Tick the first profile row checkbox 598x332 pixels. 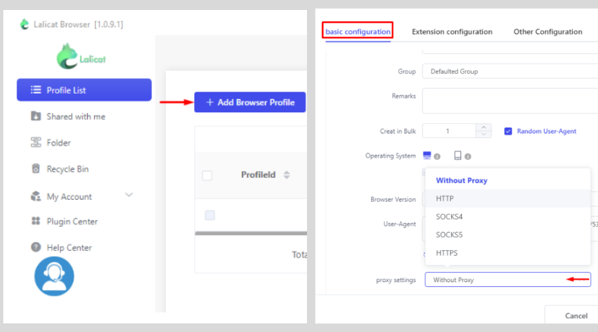click(210, 214)
